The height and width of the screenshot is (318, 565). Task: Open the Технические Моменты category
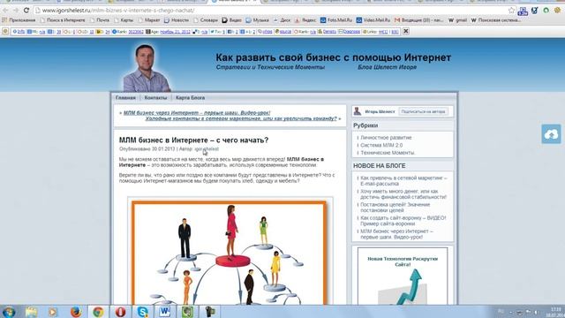coord(388,153)
